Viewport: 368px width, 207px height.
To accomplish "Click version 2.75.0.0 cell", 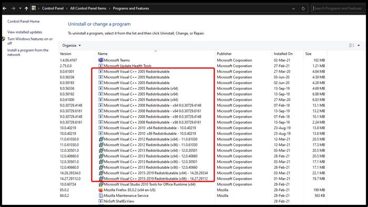I will point(66,66).
